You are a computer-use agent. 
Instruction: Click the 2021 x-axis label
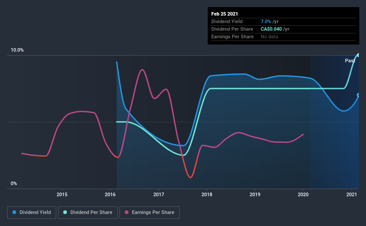pyautogui.click(x=352, y=194)
